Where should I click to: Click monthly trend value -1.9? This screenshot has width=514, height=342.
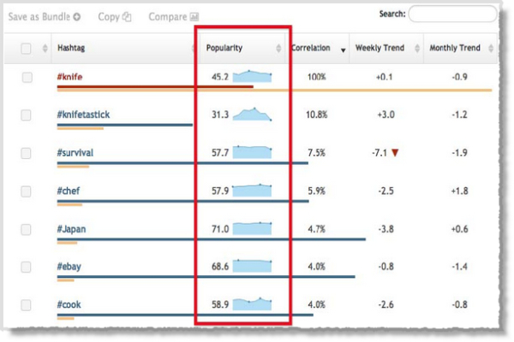[x=459, y=153]
